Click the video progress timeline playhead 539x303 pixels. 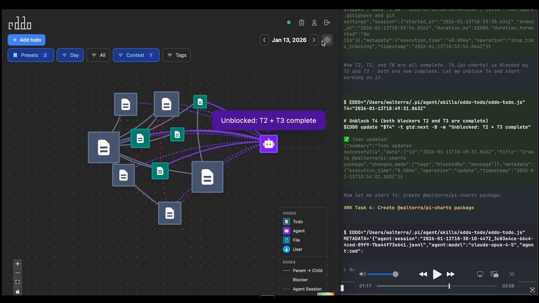coord(449,286)
